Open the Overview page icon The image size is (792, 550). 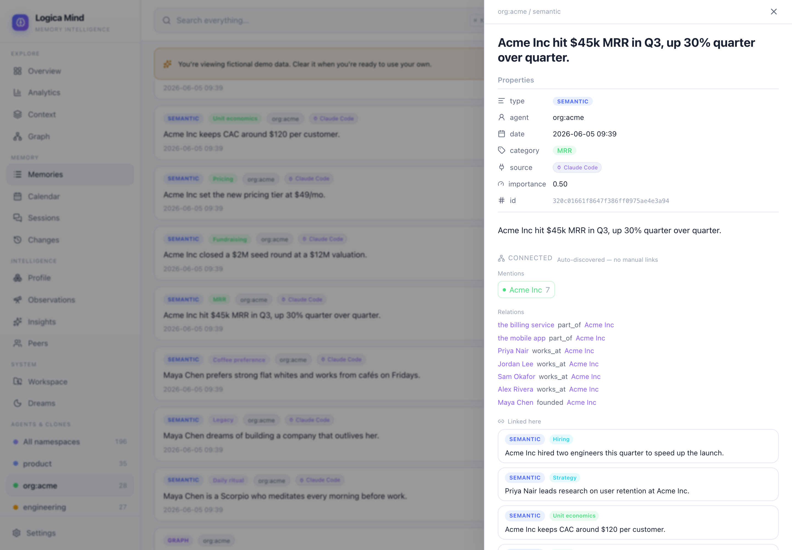pyautogui.click(x=18, y=71)
